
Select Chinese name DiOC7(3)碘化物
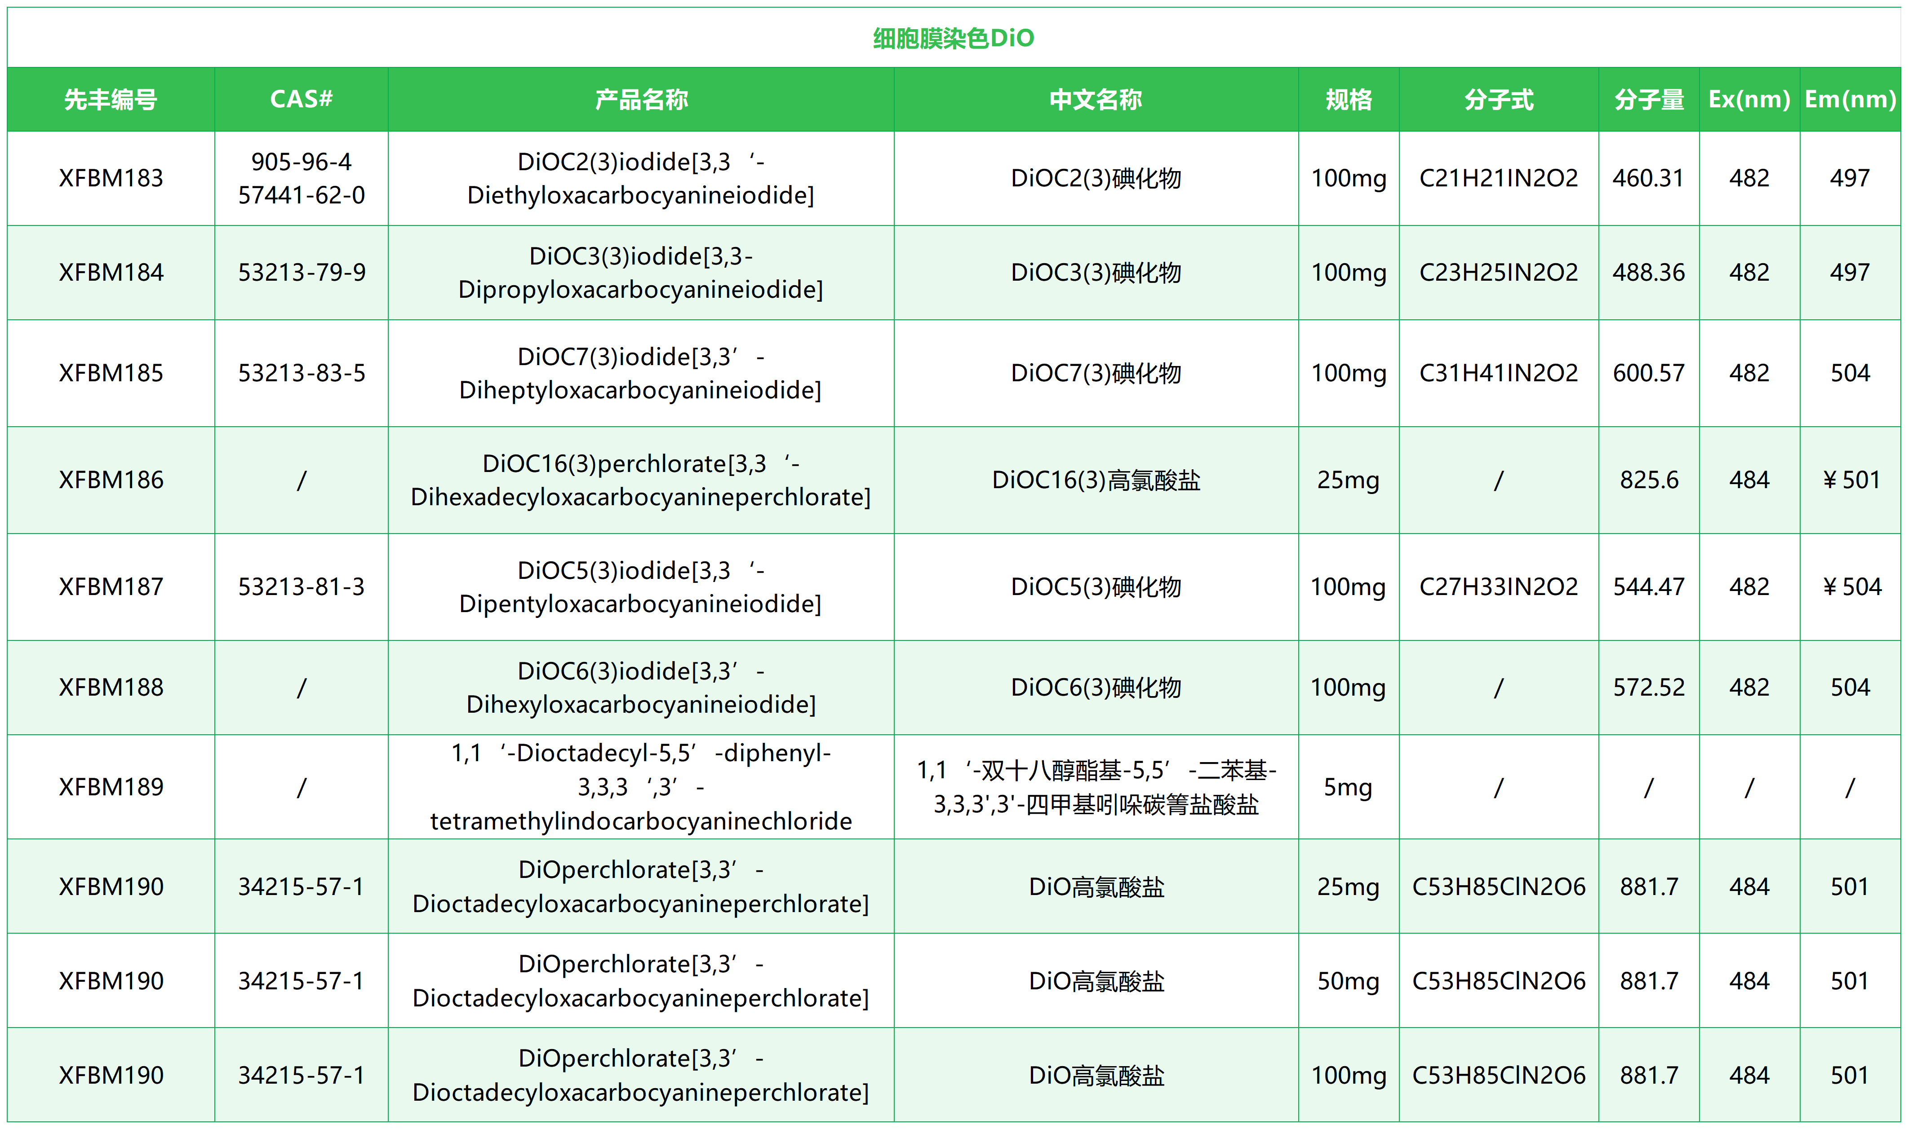1096,373
